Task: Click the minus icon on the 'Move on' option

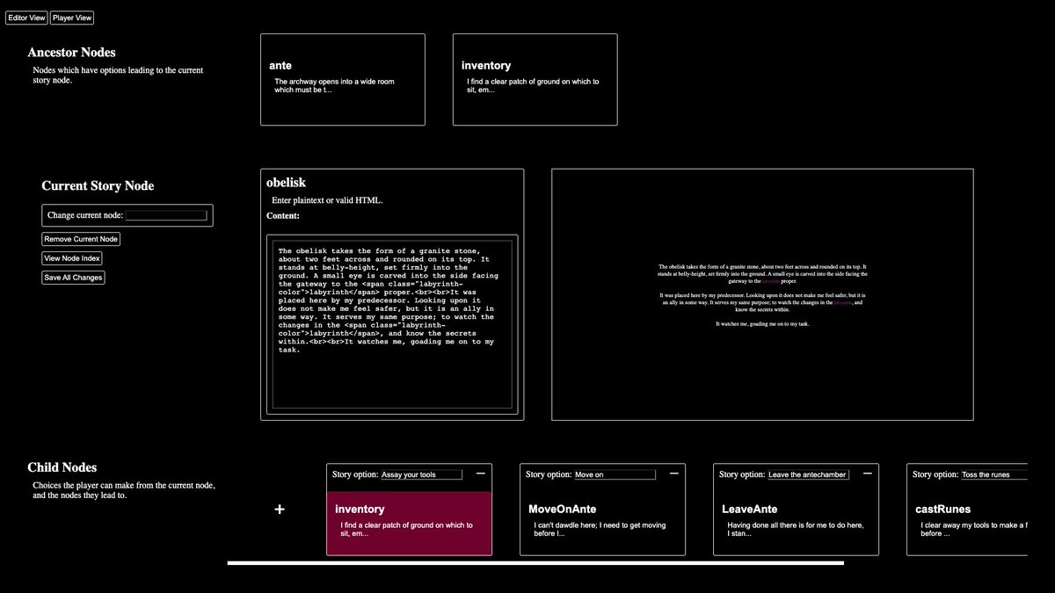Action: pyautogui.click(x=673, y=472)
